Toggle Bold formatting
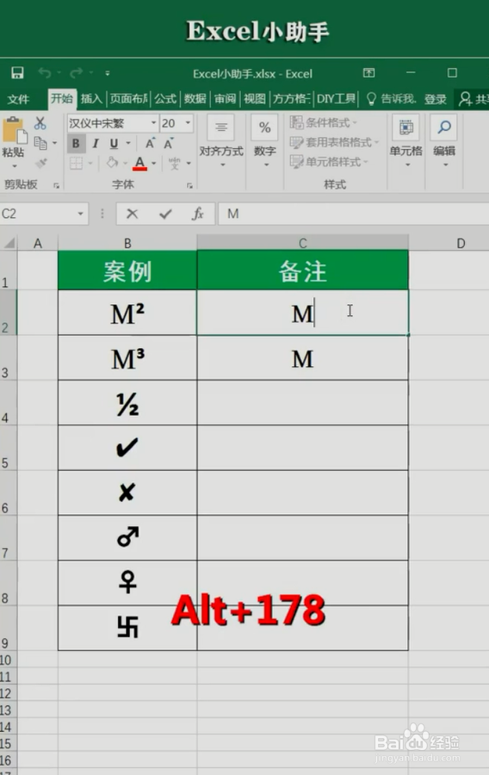 coord(76,144)
